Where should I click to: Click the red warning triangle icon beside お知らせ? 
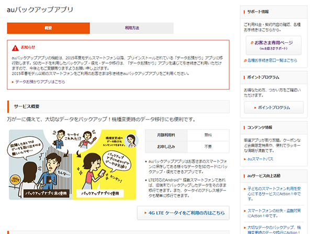[15, 48]
